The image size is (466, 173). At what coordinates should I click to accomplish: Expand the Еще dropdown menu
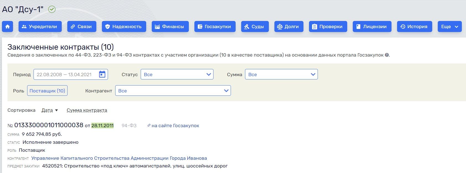(450, 26)
